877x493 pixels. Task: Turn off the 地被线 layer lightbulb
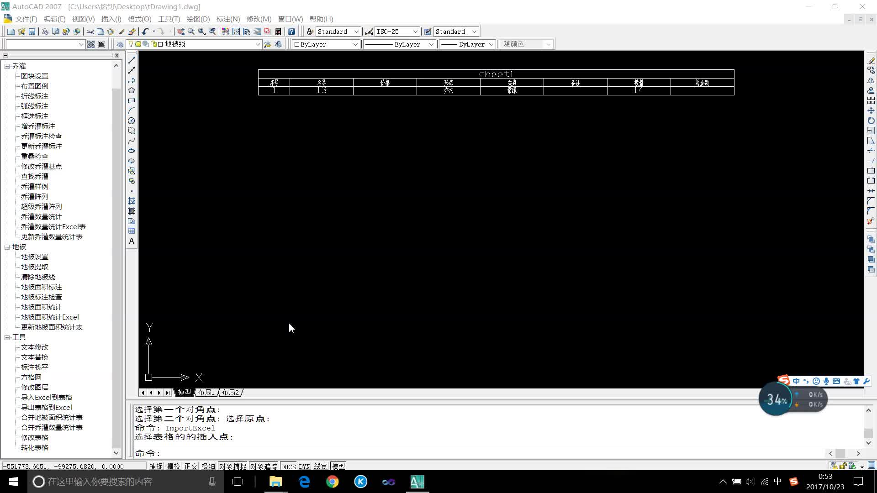131,44
